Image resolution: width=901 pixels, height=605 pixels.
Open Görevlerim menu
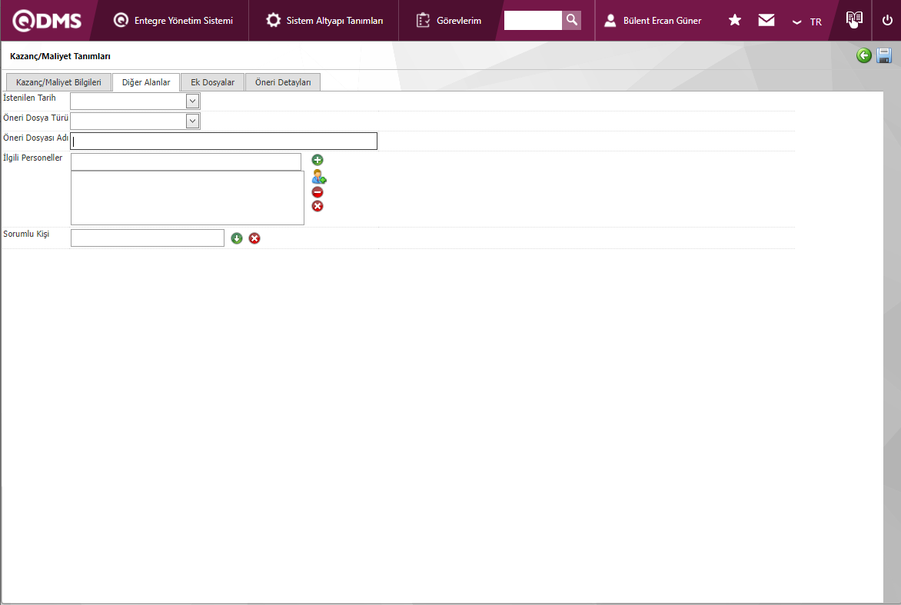tap(448, 21)
